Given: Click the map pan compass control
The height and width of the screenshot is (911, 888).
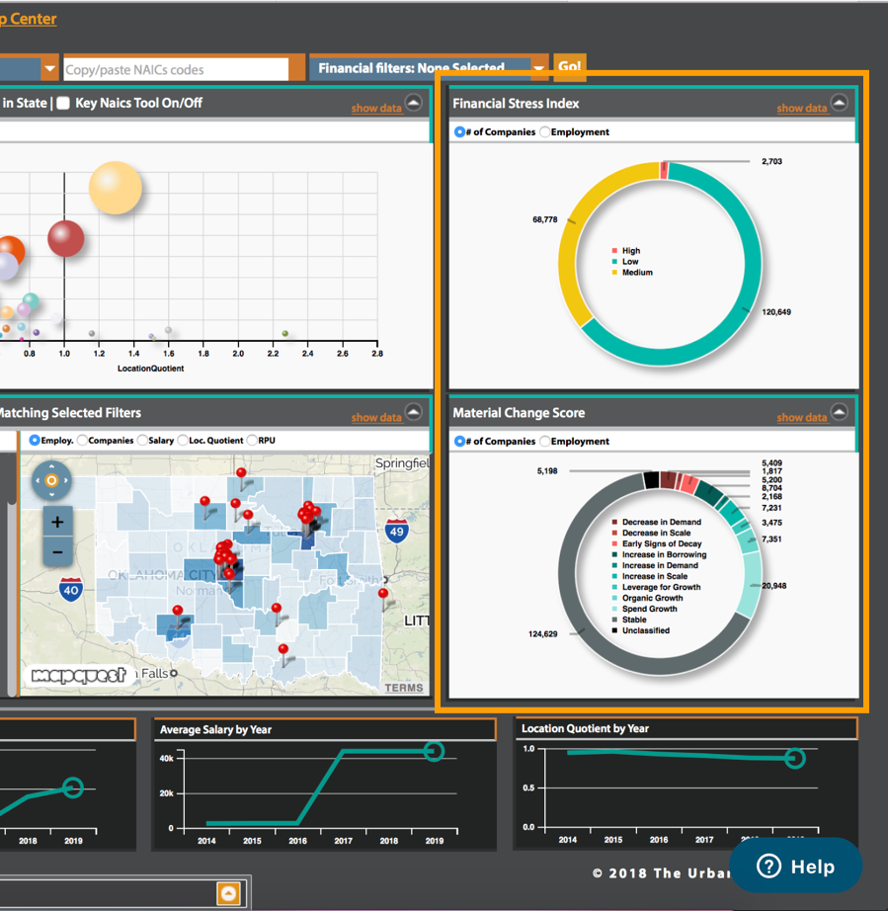Looking at the screenshot, I should click(51, 481).
